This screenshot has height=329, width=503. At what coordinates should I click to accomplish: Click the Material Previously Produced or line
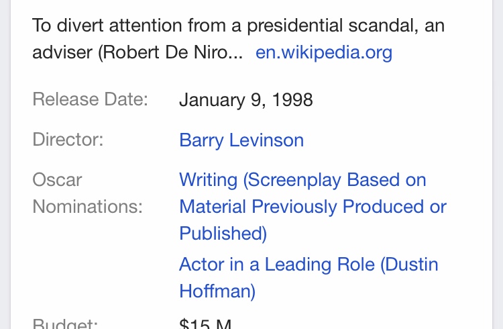313,206
